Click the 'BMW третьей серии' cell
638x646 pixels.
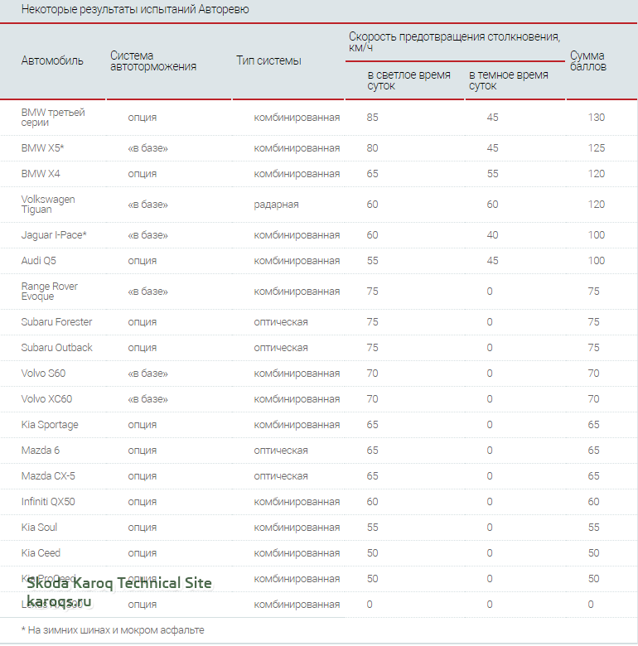(53, 118)
